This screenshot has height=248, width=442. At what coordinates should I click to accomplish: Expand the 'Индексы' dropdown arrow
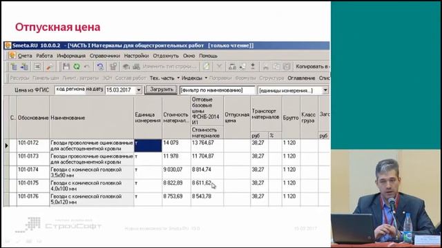[206, 78]
